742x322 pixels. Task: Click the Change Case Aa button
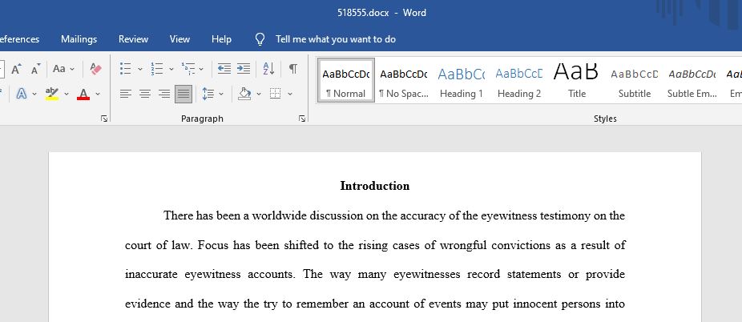(59, 69)
